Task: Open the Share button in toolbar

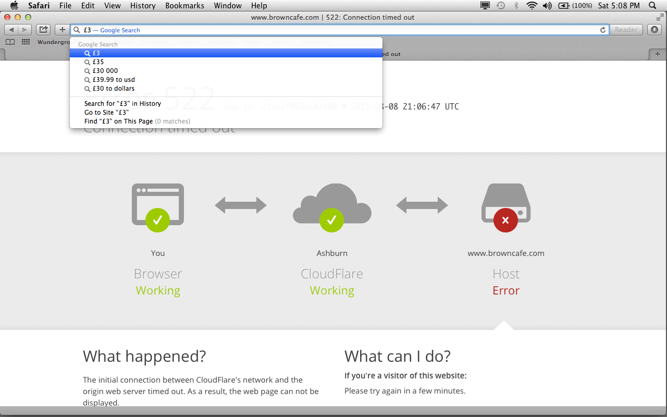Action: (44, 30)
